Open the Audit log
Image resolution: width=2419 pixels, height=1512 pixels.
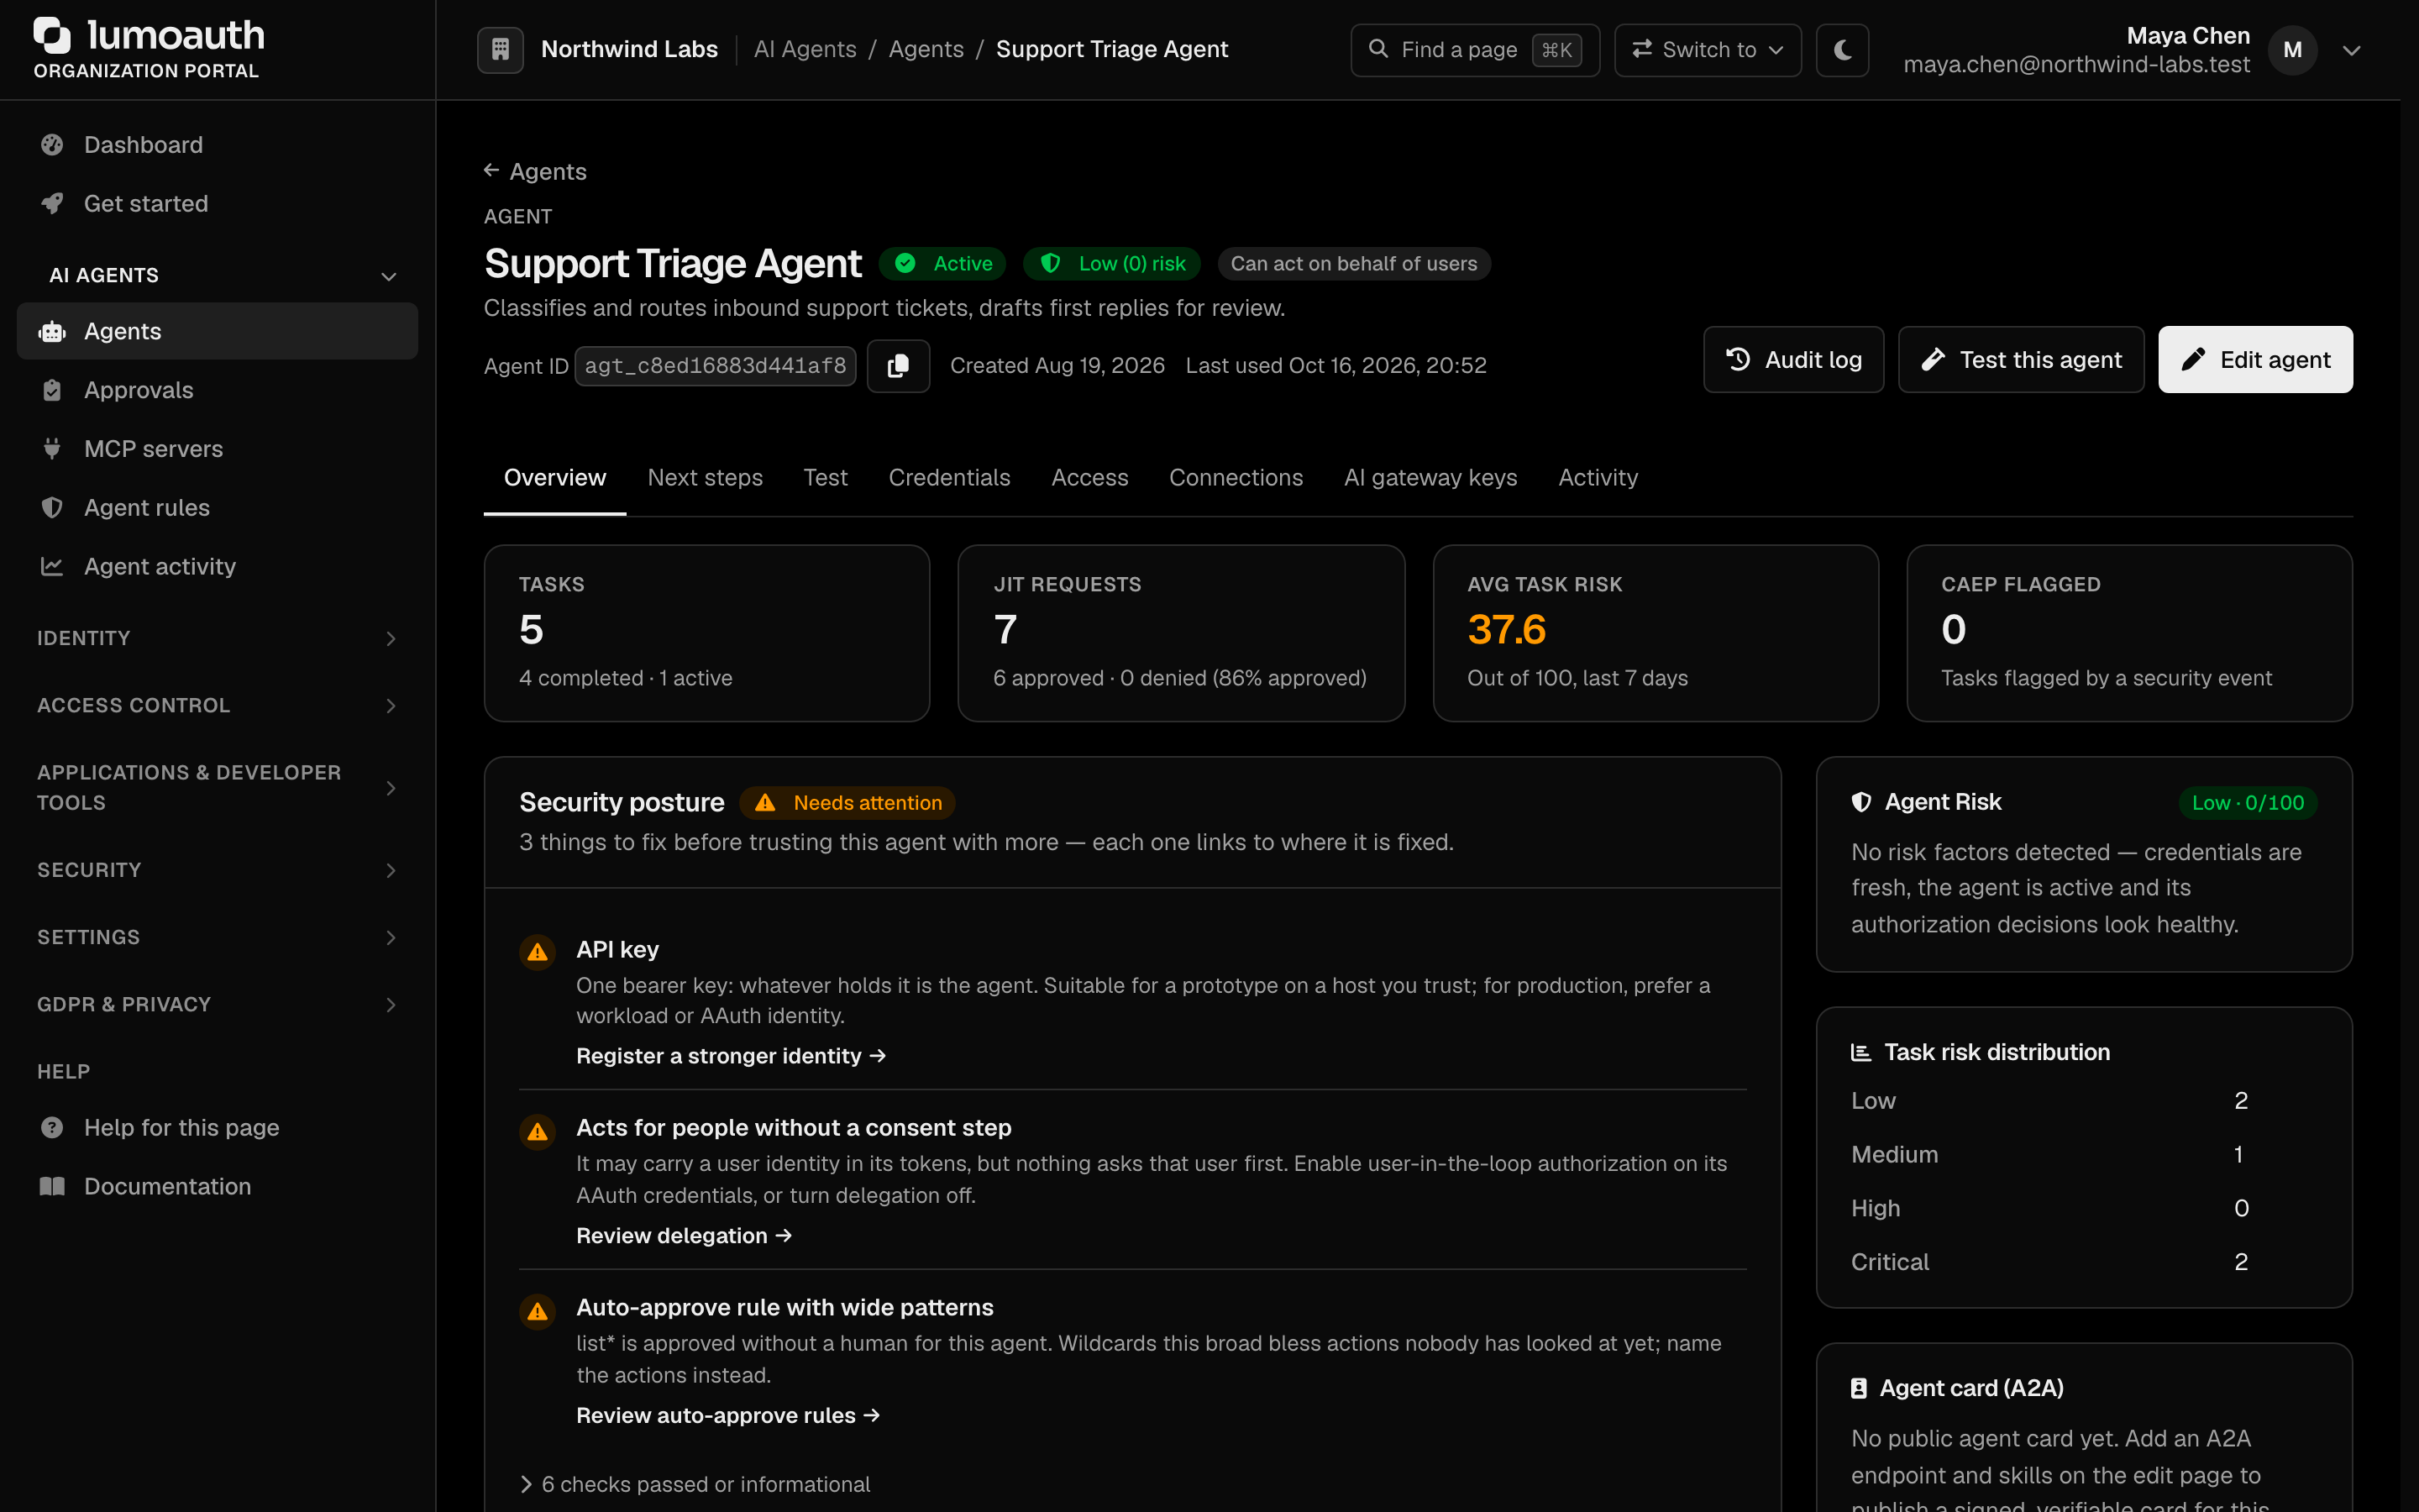(x=1793, y=359)
